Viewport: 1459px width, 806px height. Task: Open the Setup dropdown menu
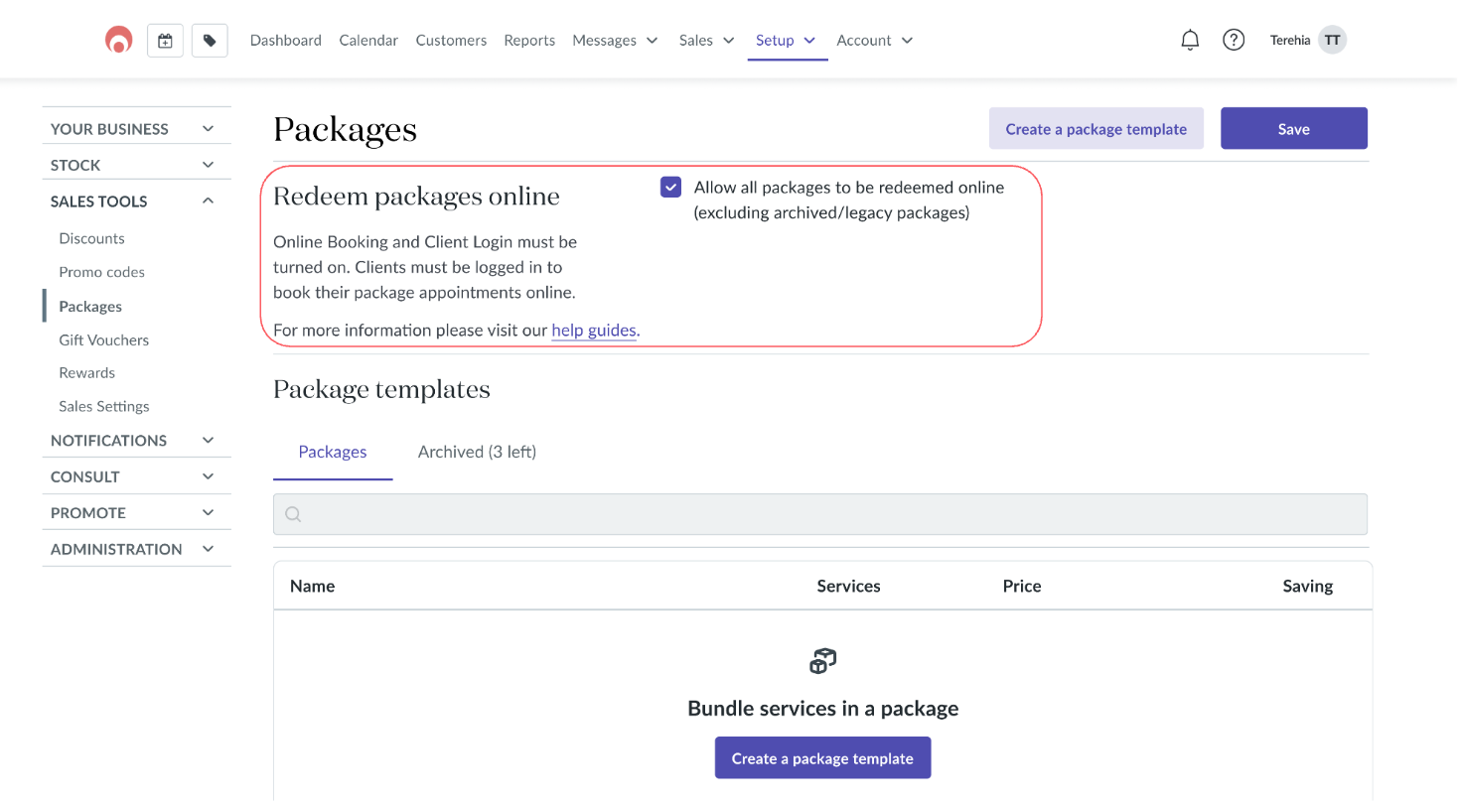pos(786,41)
